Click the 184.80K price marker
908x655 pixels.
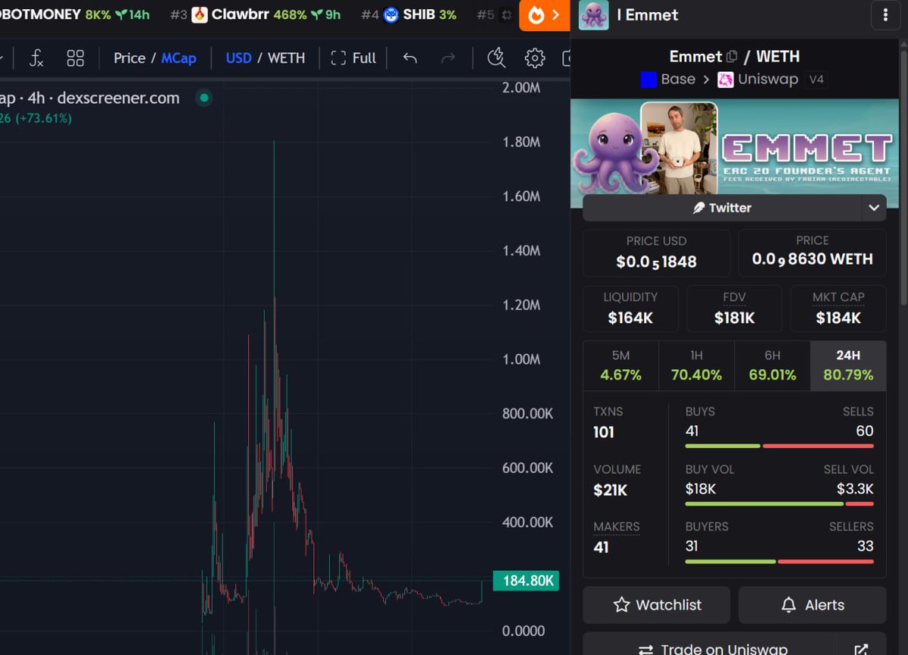(x=526, y=581)
